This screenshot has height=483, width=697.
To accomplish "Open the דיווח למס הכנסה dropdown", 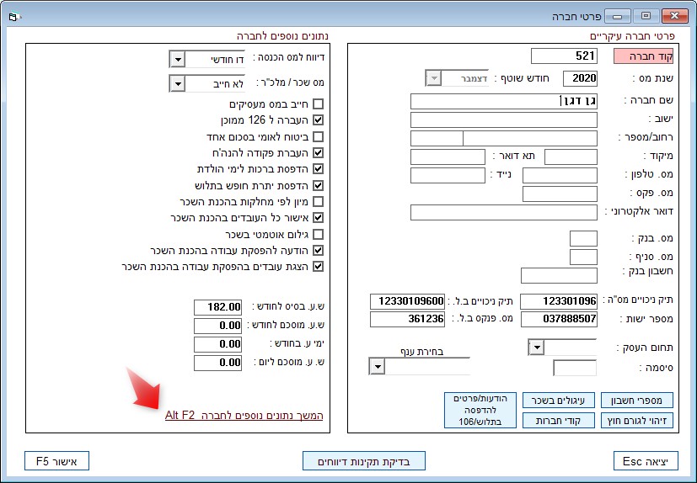I will coord(177,59).
